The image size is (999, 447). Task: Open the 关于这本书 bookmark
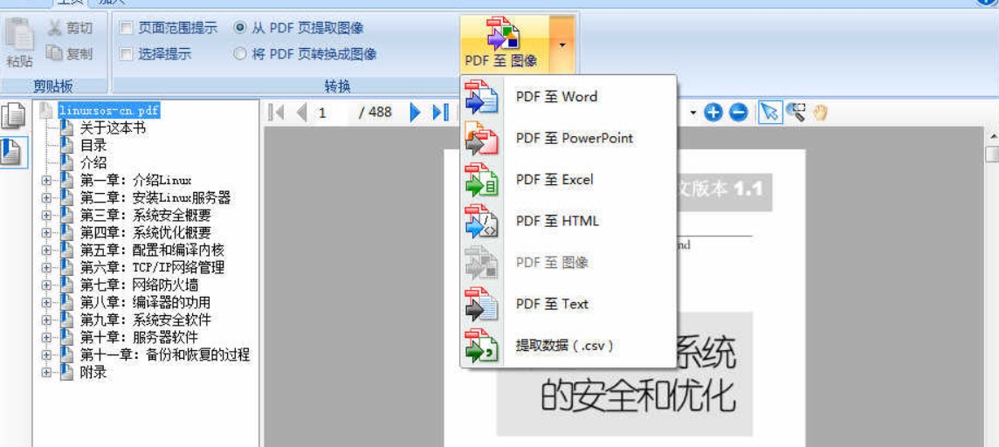tap(113, 128)
